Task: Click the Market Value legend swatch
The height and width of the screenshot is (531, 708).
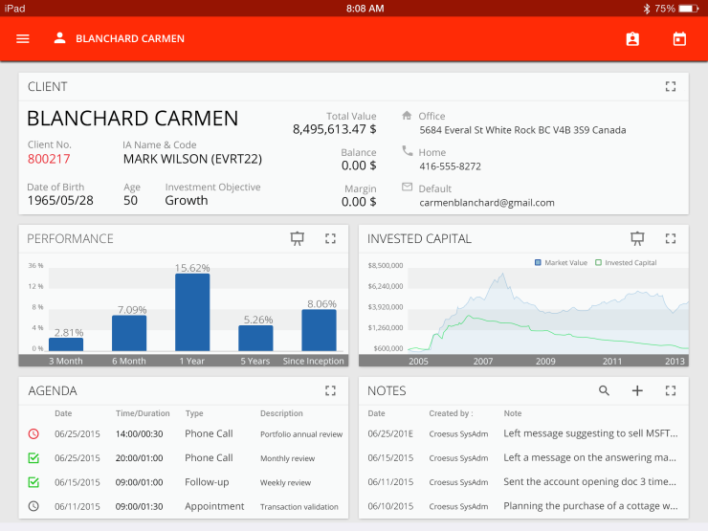Action: pos(539,262)
